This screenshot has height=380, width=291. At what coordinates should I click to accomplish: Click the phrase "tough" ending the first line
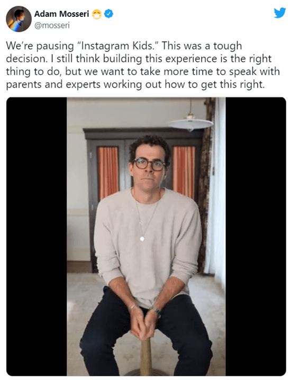[228, 46]
